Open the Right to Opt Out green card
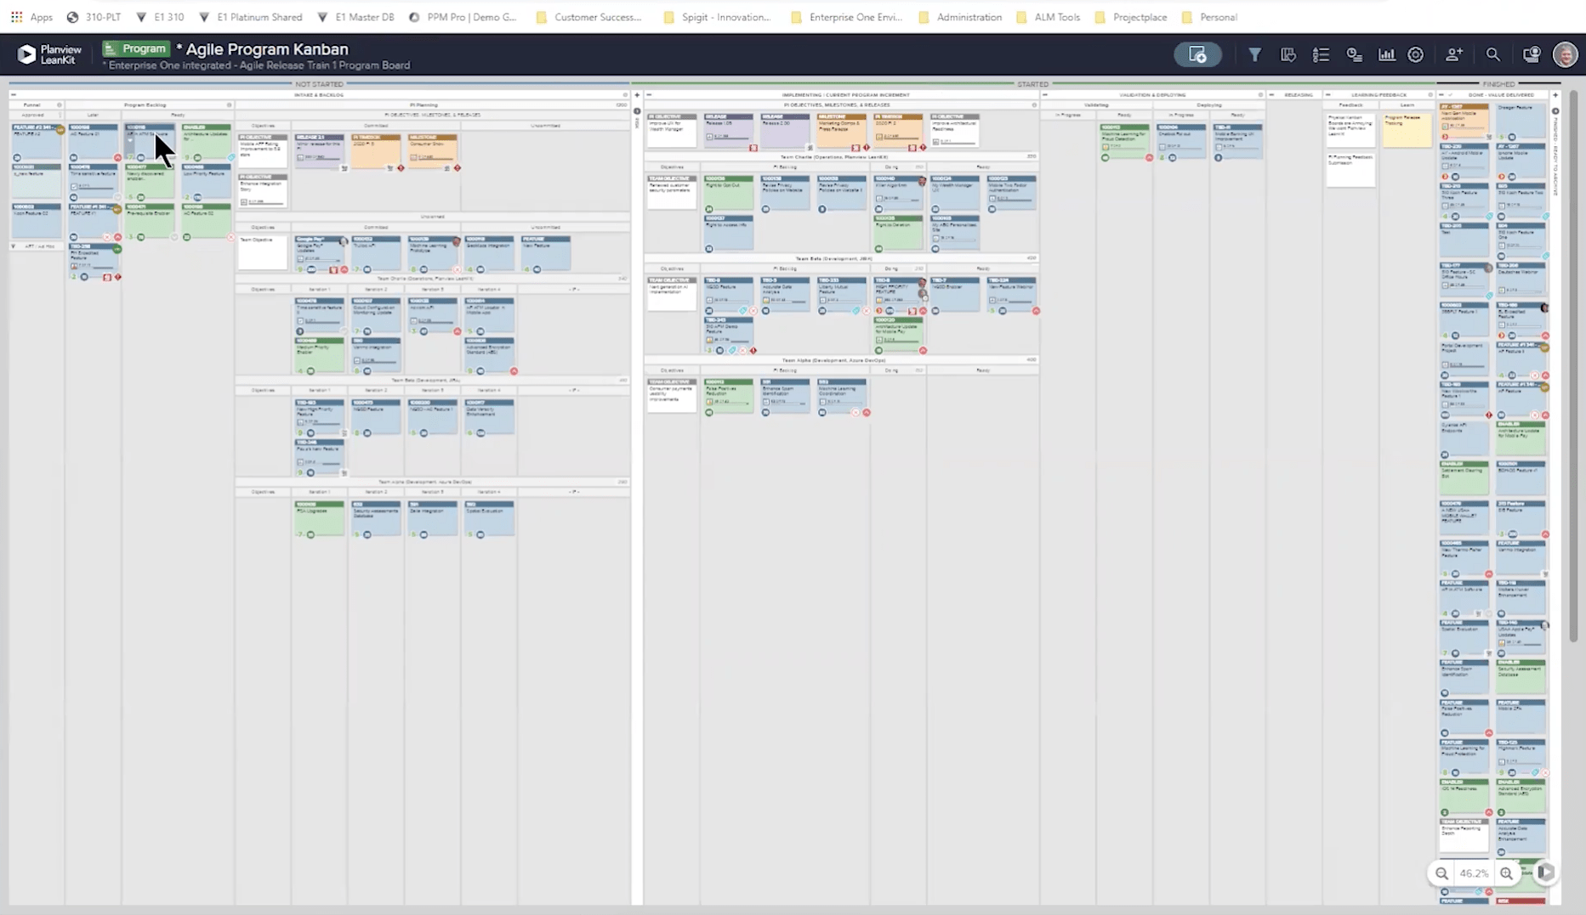This screenshot has height=915, width=1586. pyautogui.click(x=728, y=192)
